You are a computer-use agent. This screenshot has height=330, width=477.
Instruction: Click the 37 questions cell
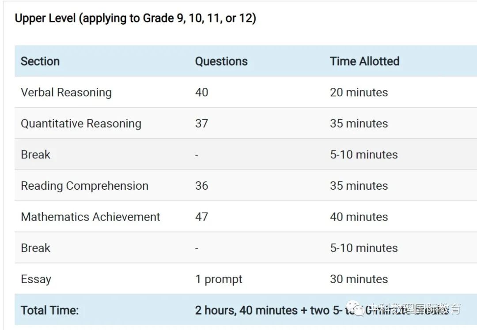pyautogui.click(x=201, y=124)
